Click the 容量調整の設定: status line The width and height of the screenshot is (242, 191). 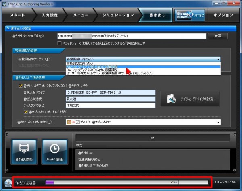pos(90,160)
